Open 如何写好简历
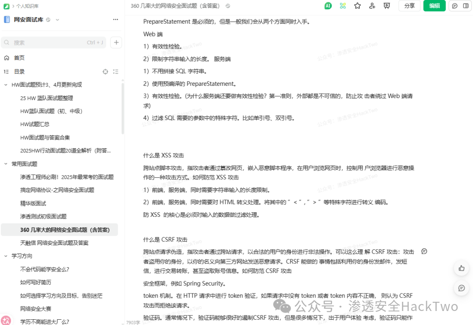The image size is (473, 325). coord(35,283)
